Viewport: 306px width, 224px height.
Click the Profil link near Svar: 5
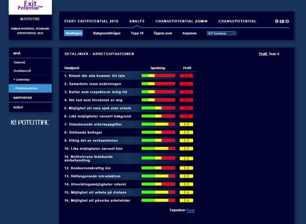263,54
